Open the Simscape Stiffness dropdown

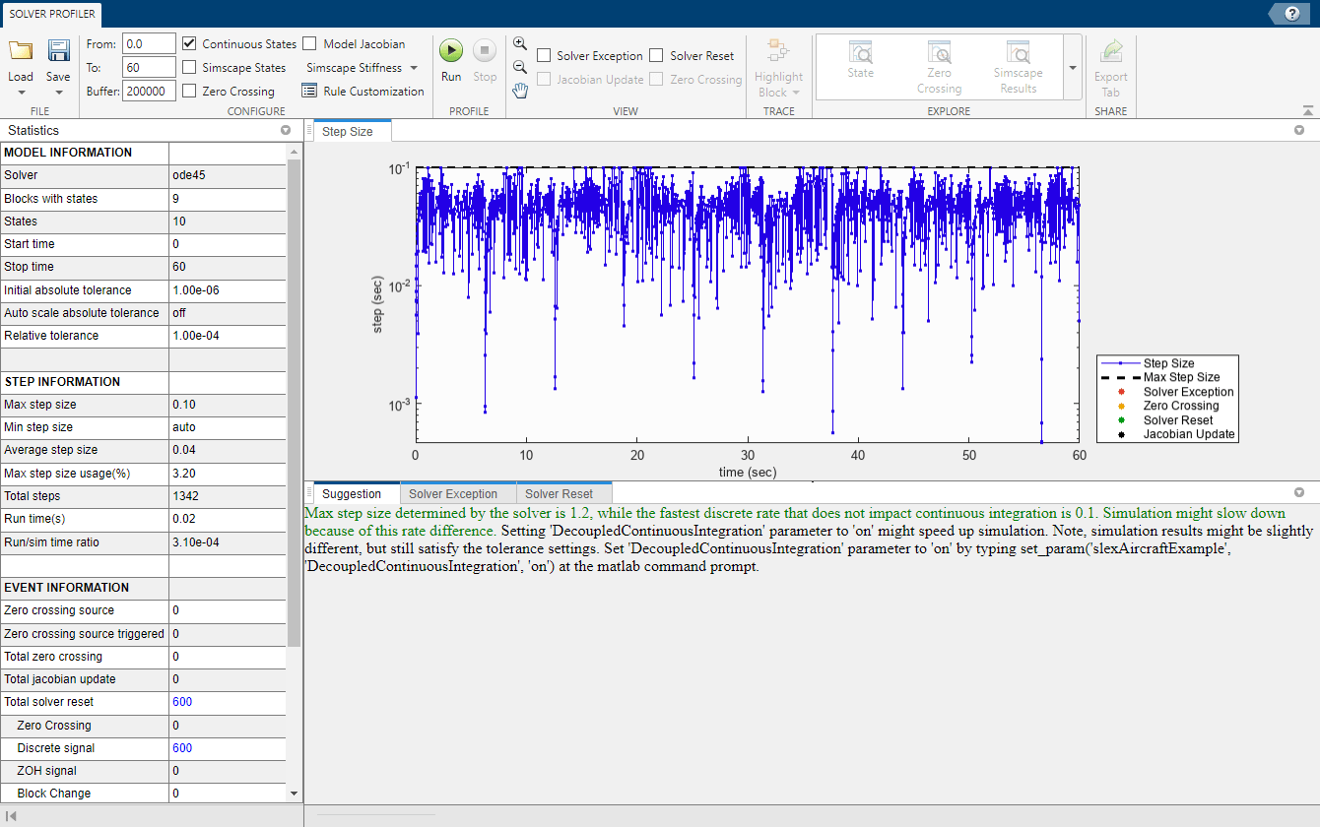(362, 68)
